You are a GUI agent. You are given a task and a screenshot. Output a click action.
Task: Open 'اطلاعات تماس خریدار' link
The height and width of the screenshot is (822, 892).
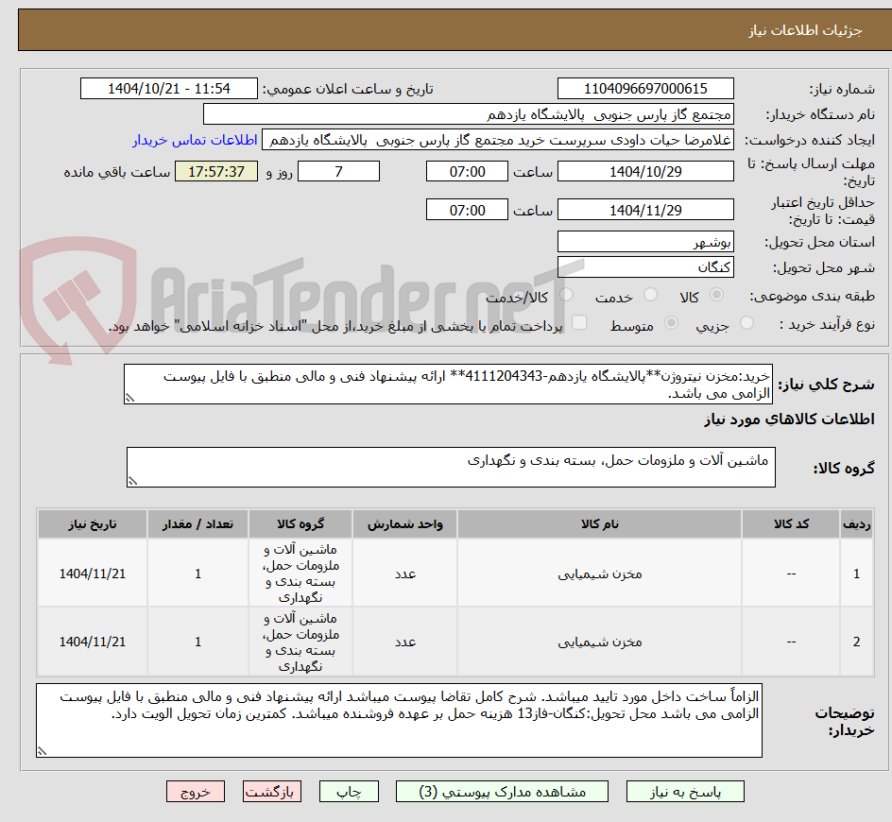click(195, 140)
